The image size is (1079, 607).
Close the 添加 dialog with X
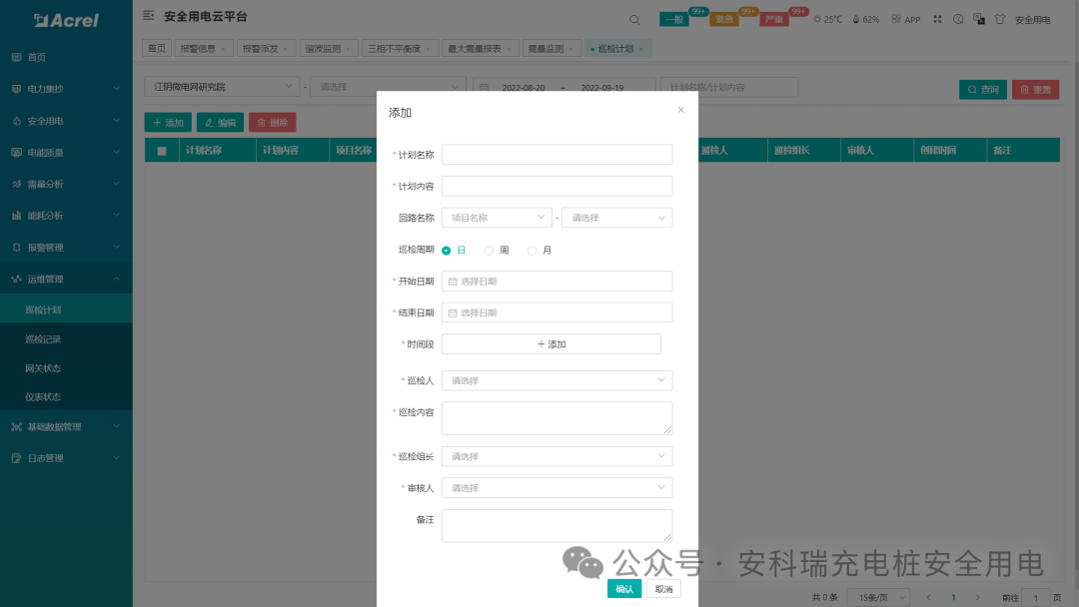pos(680,110)
